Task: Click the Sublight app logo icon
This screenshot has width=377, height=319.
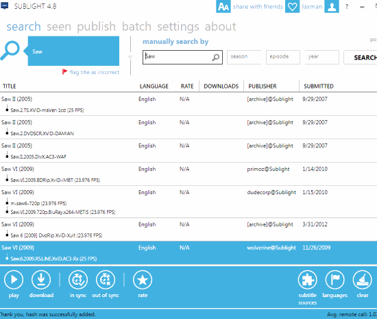Action: 4,5
